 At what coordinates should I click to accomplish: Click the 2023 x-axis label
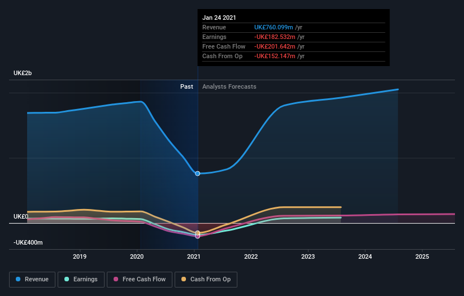tap(308, 256)
